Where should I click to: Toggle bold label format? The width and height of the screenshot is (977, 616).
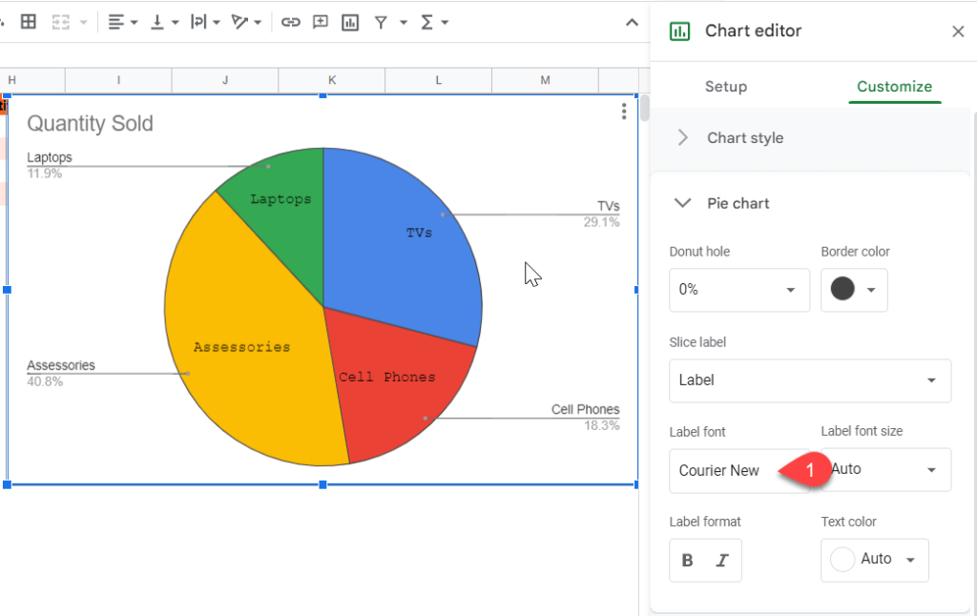687,561
